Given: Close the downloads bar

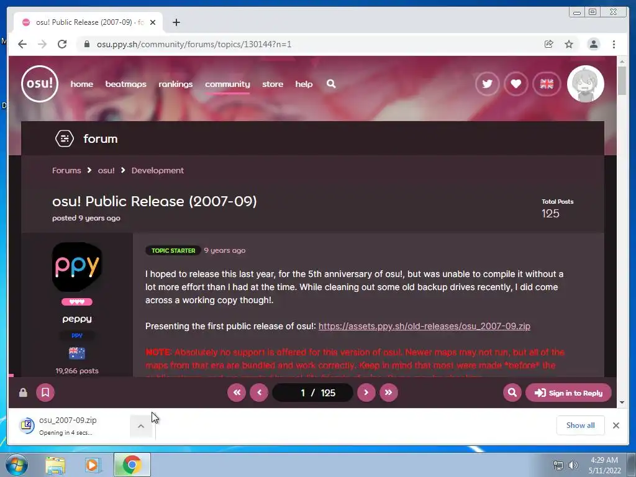Looking at the screenshot, I should pos(616,425).
